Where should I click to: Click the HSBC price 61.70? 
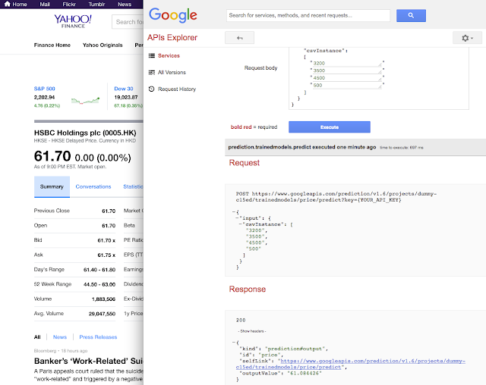click(52, 156)
